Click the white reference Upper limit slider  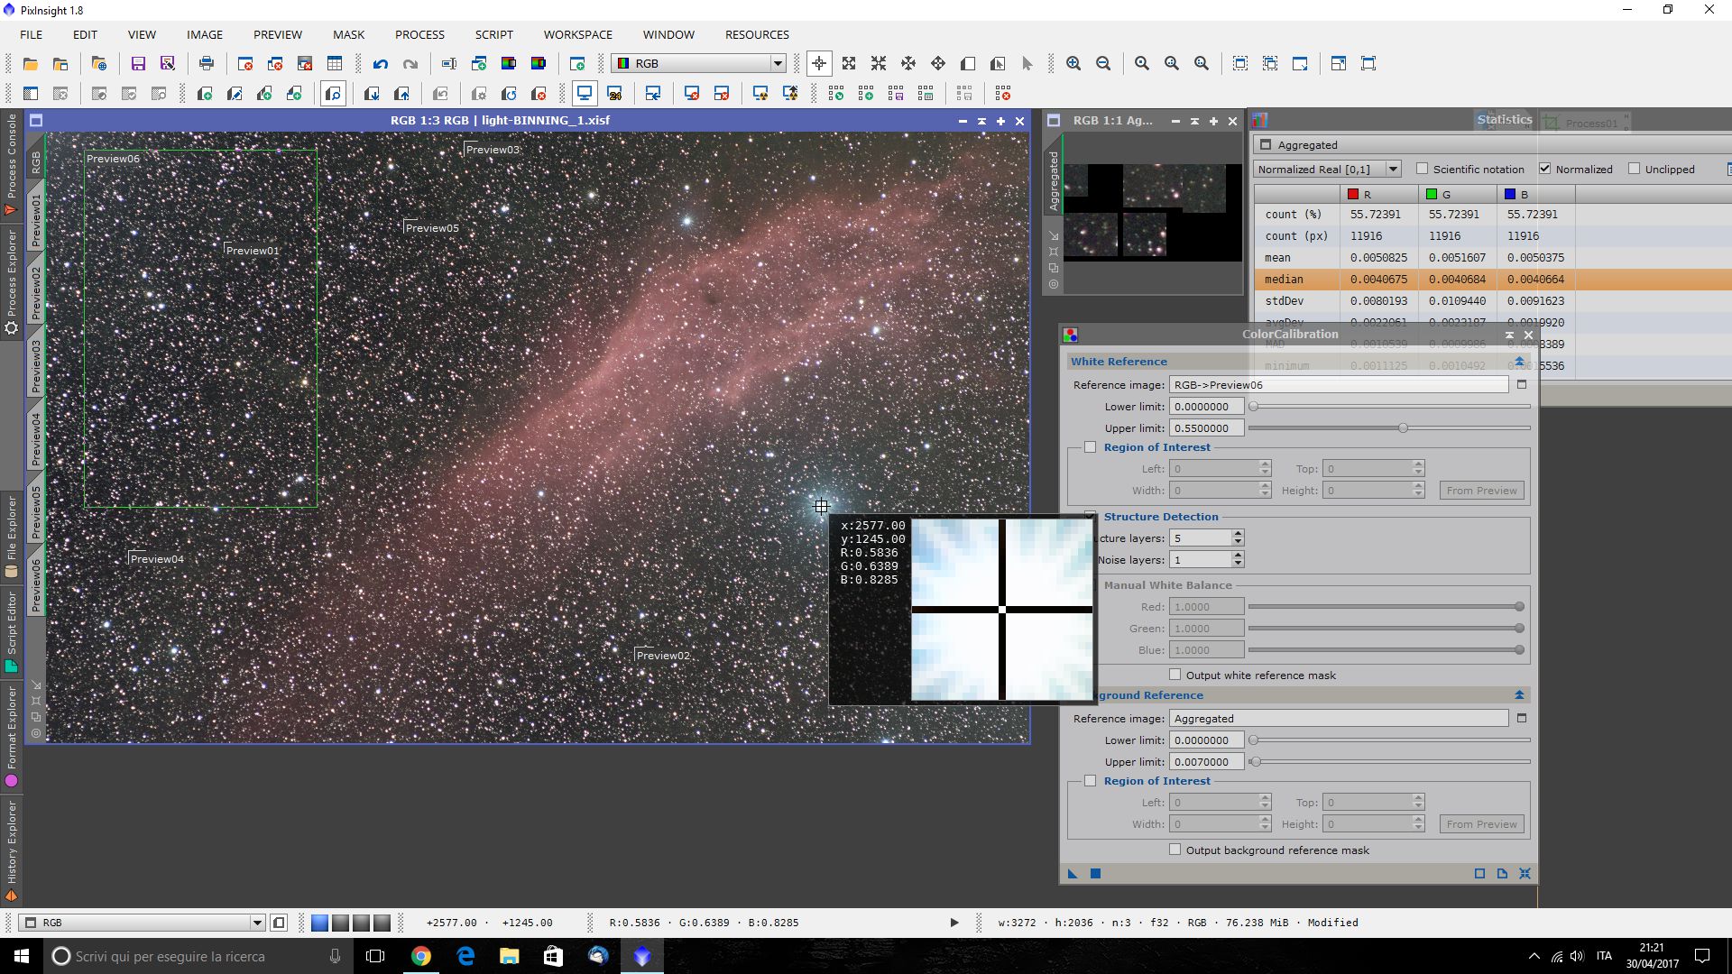pos(1403,428)
